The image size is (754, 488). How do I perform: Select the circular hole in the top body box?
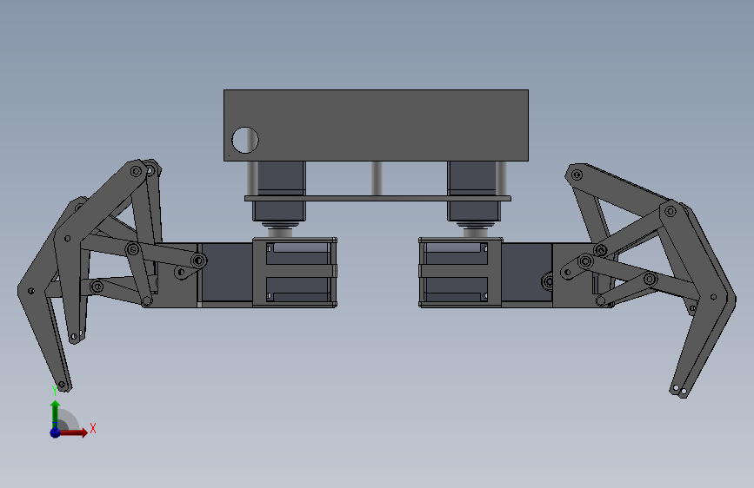click(x=245, y=140)
